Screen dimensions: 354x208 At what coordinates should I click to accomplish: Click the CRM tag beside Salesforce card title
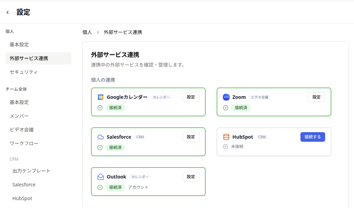140,137
